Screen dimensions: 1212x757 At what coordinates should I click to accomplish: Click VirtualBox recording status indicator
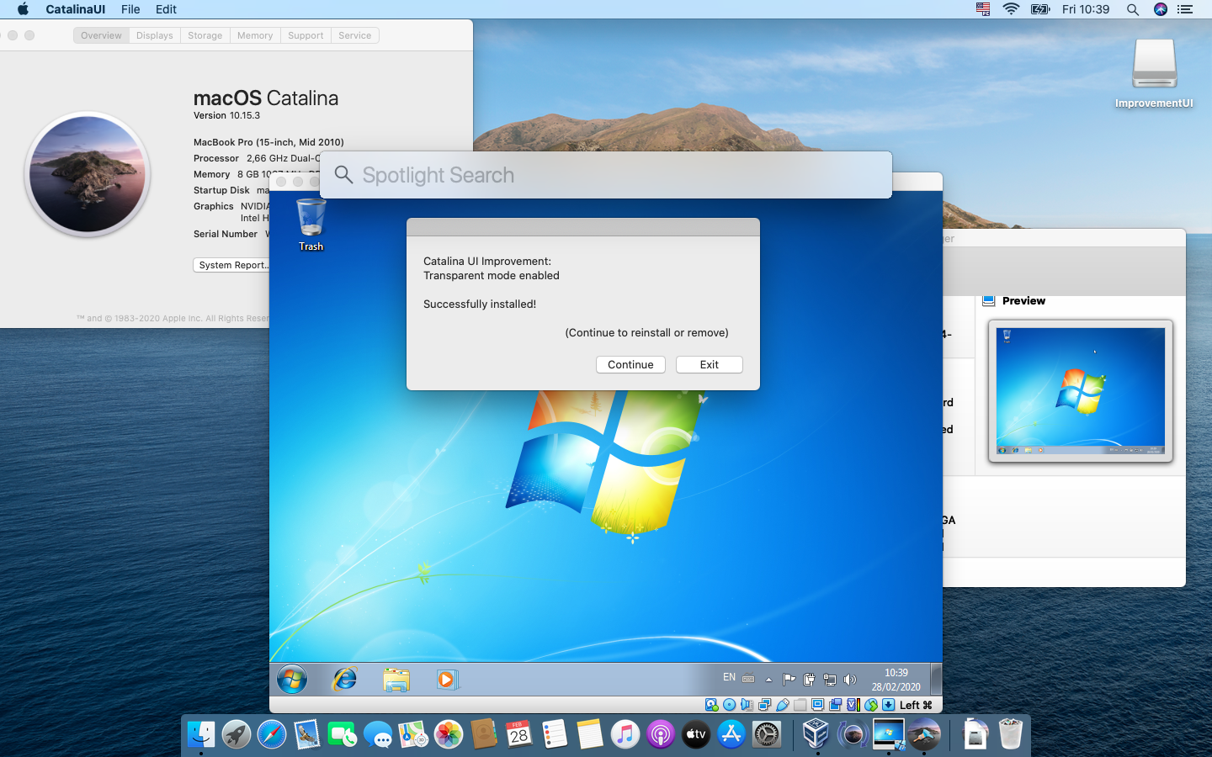[835, 705]
